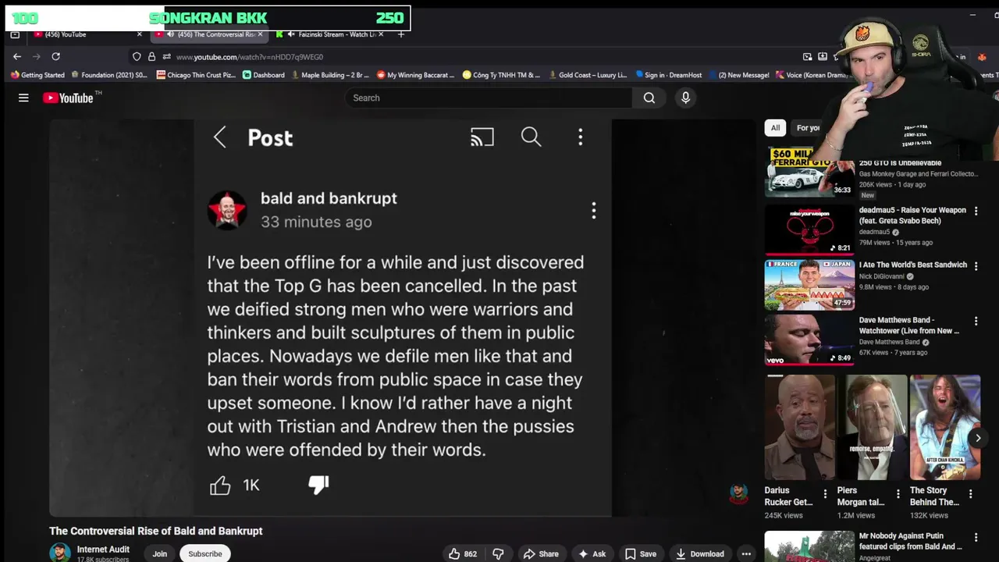Click '250 GTO Is Unbelievable' video title
This screenshot has height=562, width=999.
900,163
